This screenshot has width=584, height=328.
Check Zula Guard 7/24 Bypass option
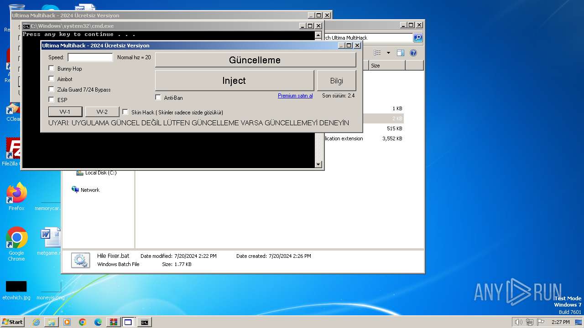pos(52,89)
